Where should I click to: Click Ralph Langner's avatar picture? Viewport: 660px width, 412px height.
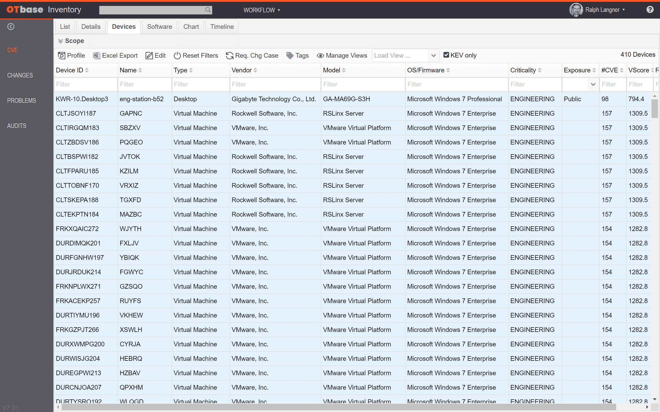tap(576, 10)
